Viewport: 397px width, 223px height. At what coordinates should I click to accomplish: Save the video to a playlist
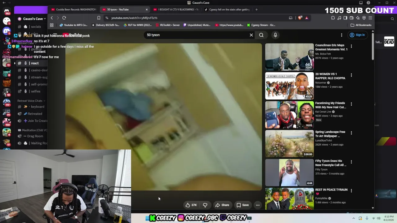(x=243, y=205)
